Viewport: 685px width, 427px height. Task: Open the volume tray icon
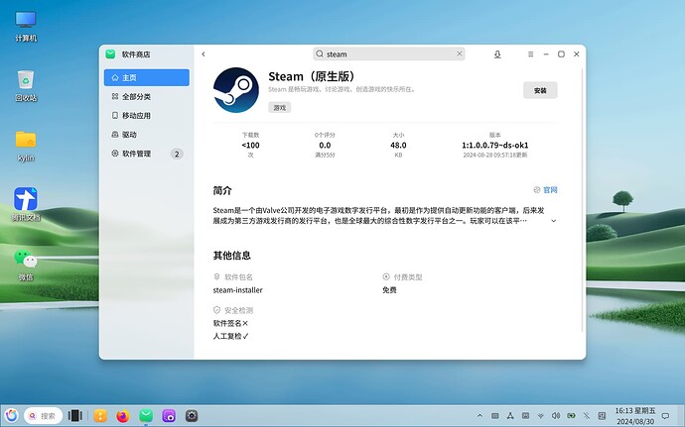(556, 416)
